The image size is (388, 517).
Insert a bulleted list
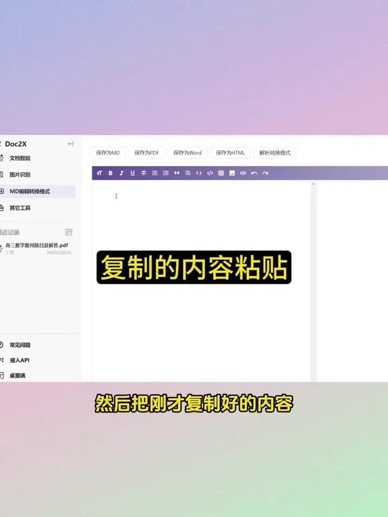(x=155, y=173)
